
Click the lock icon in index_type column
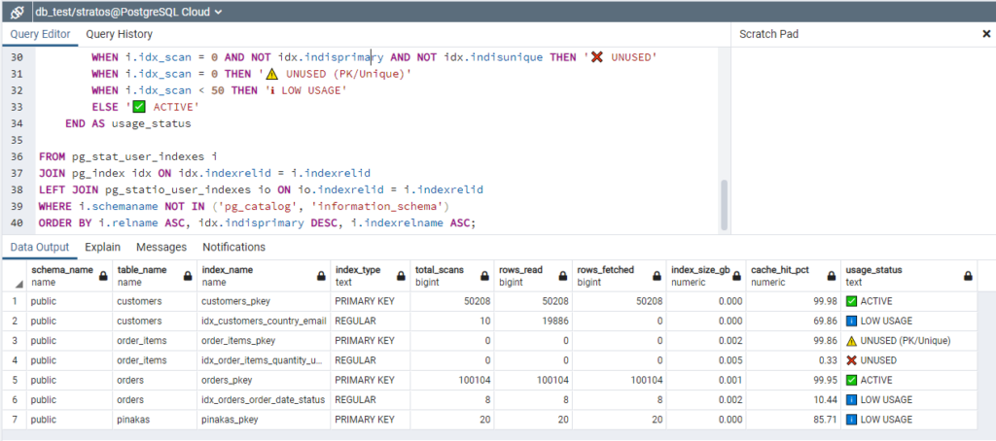(x=401, y=276)
